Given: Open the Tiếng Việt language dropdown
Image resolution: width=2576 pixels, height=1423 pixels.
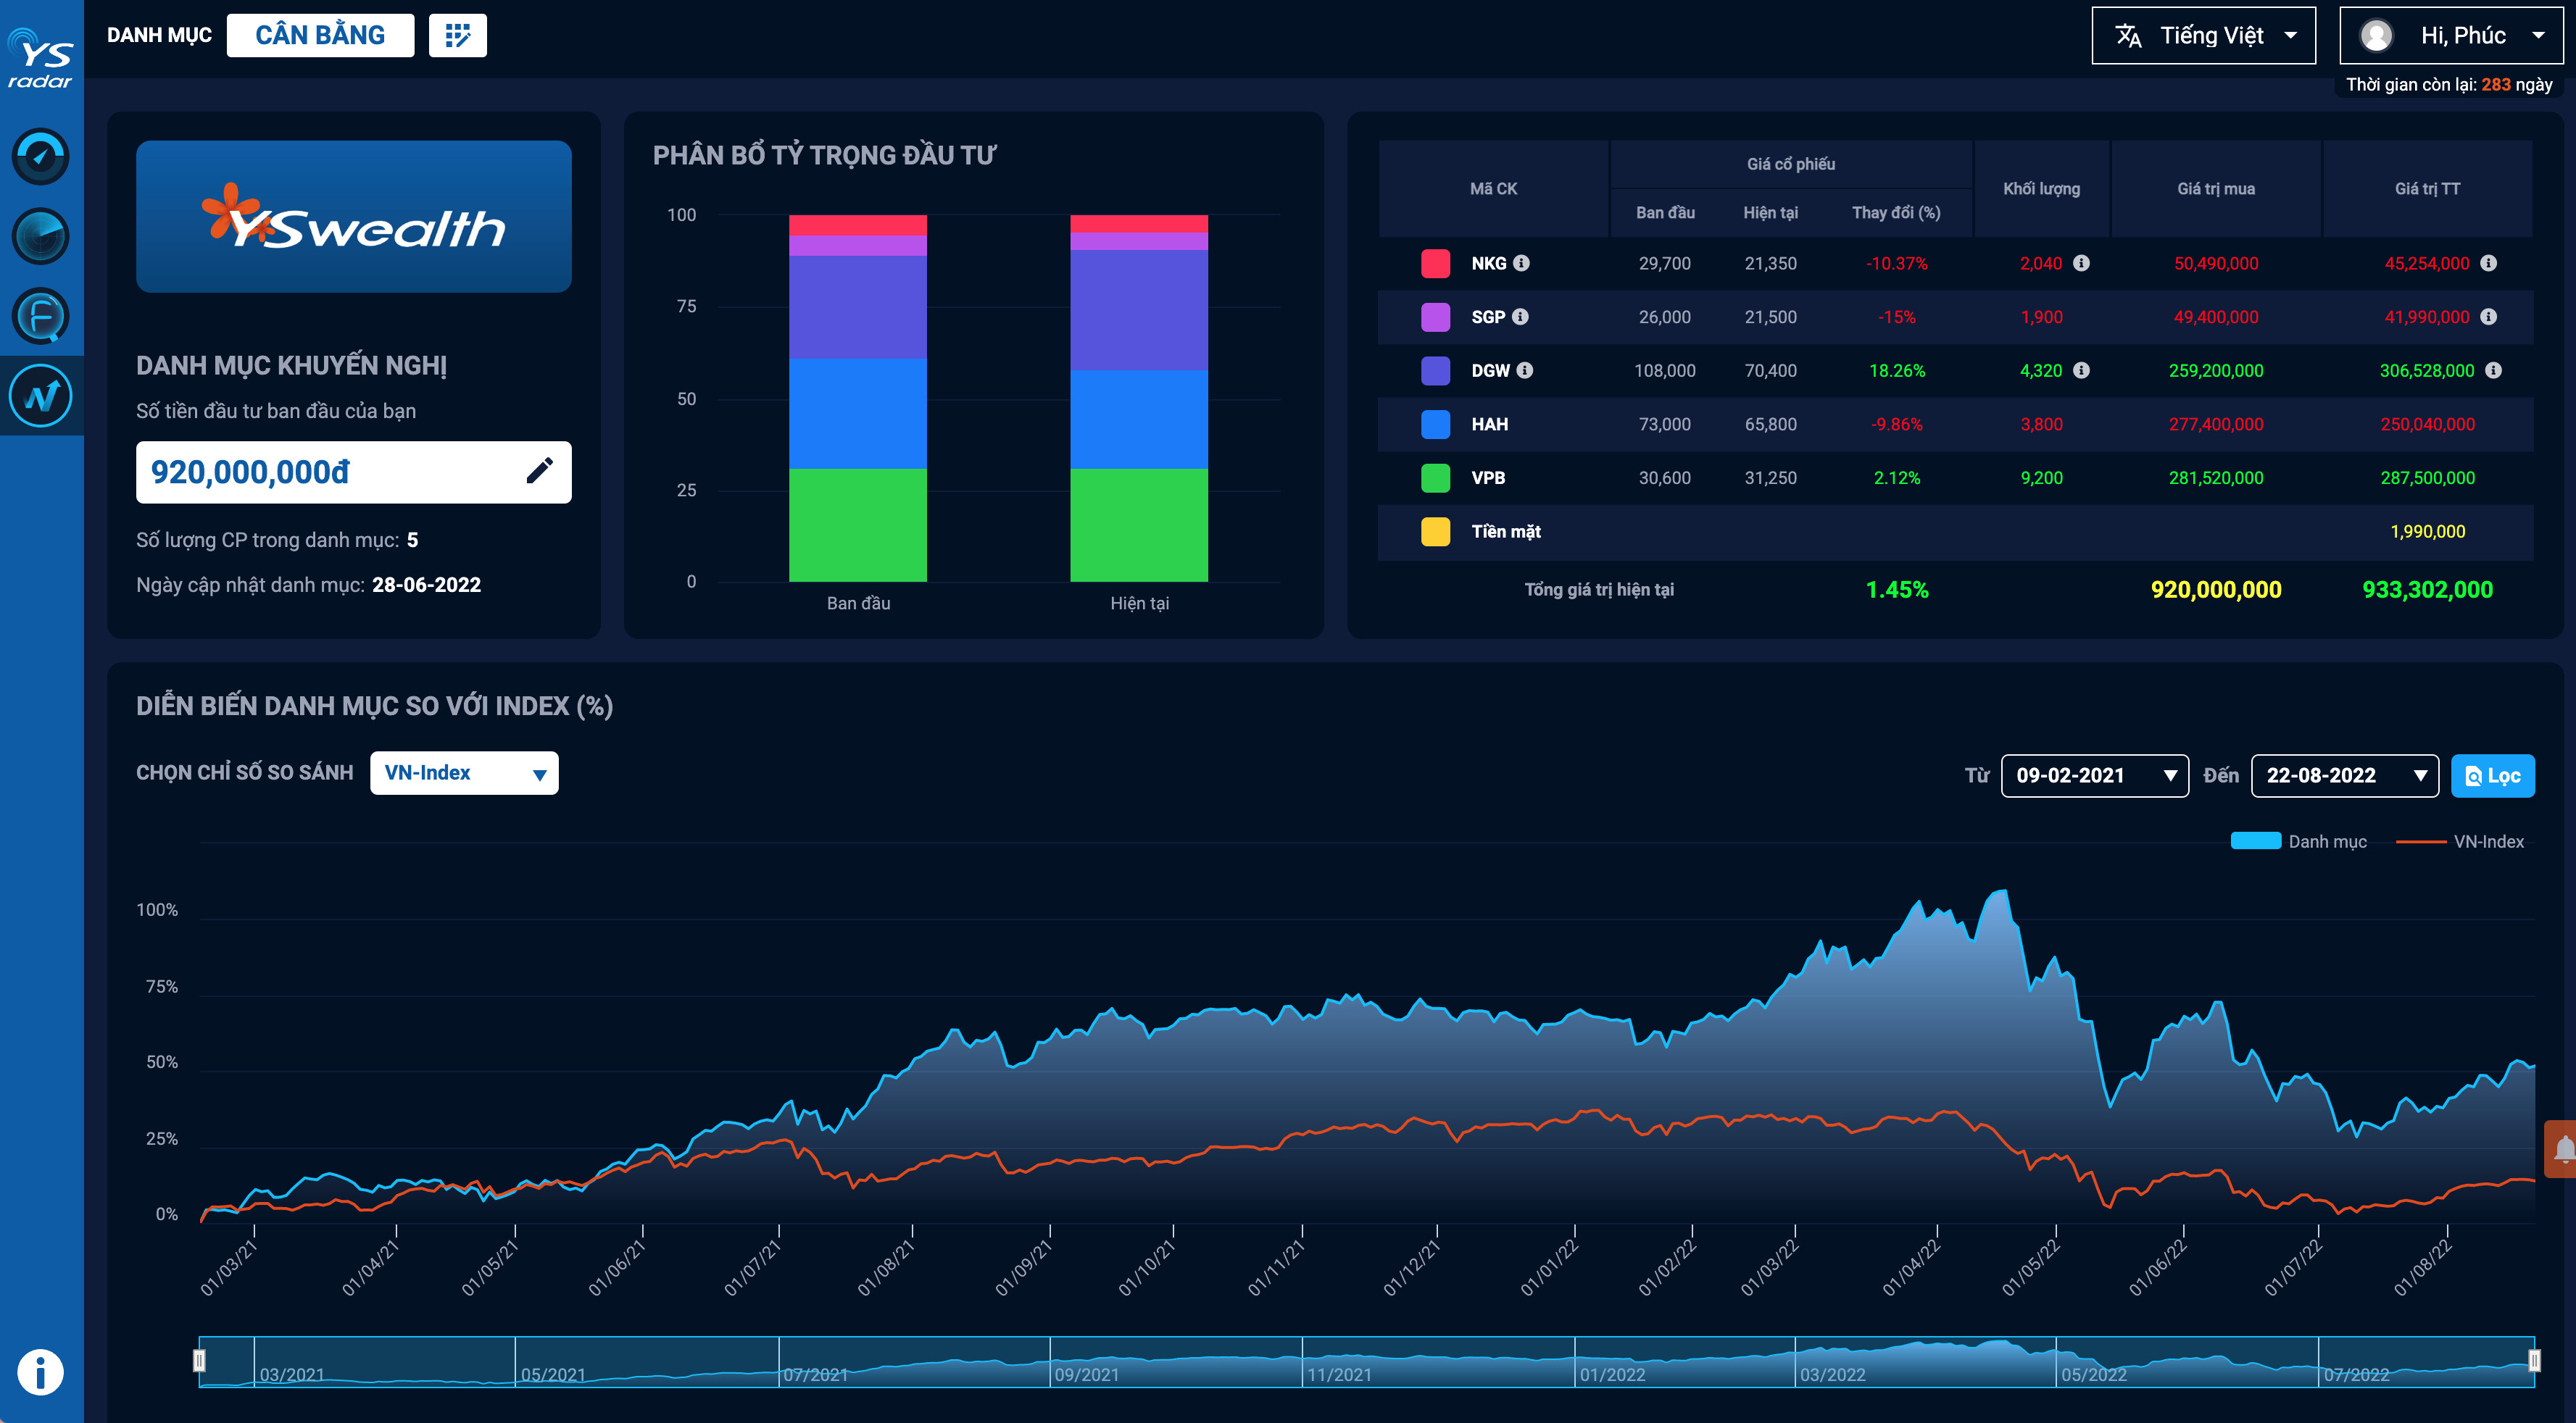Looking at the screenshot, I should [2203, 36].
